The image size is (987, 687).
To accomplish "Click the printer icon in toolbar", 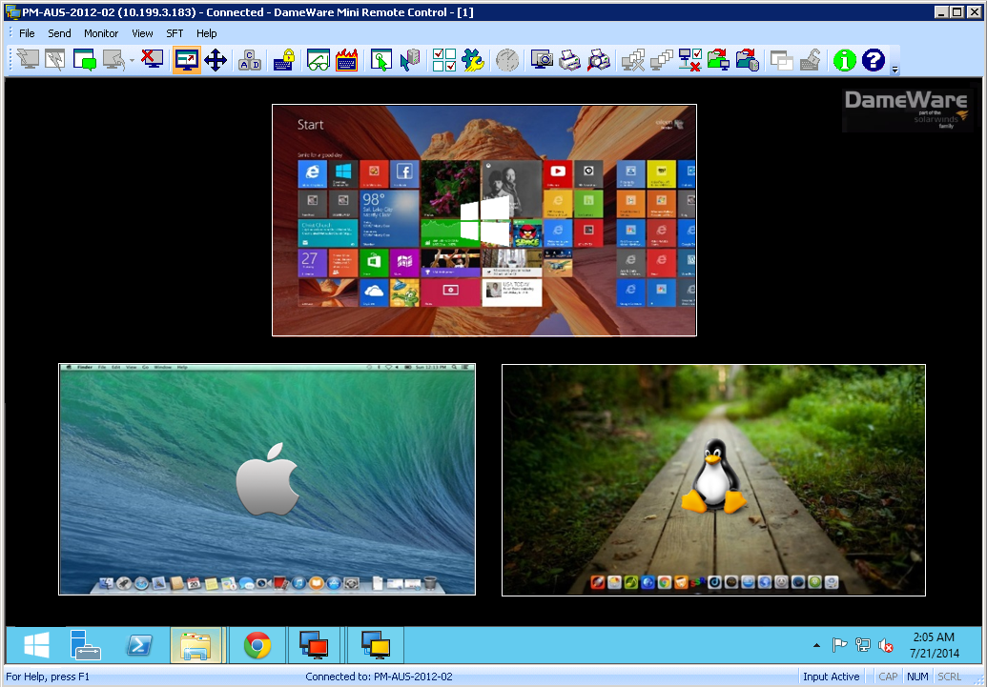I will [x=569, y=60].
